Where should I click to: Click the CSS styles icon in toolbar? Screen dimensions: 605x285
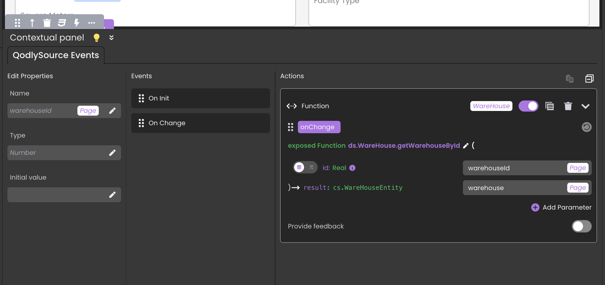[62, 23]
